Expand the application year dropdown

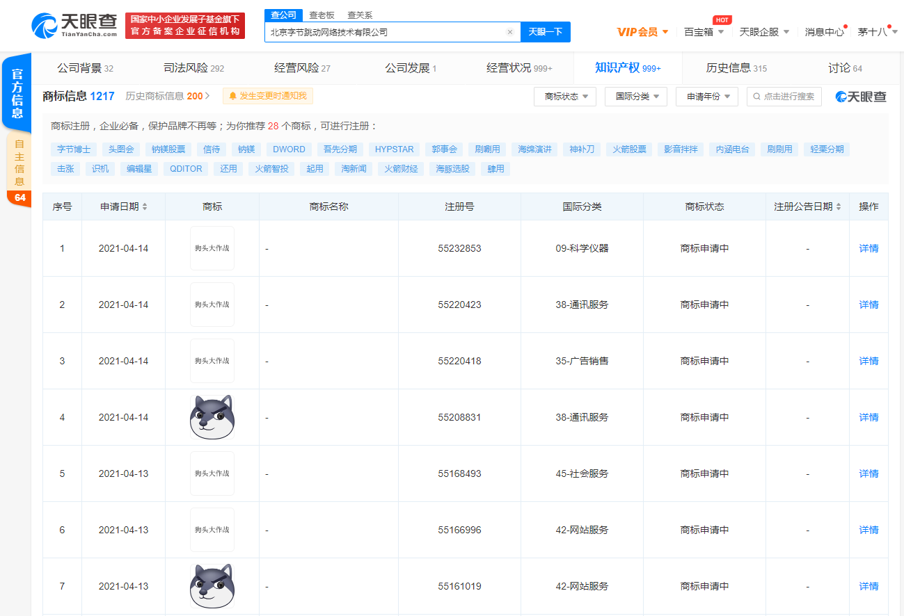pos(706,97)
